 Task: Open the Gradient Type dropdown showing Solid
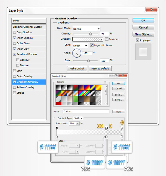78,118
